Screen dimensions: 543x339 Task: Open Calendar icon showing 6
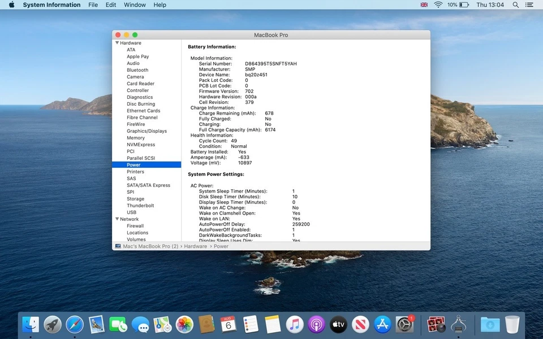pos(228,325)
